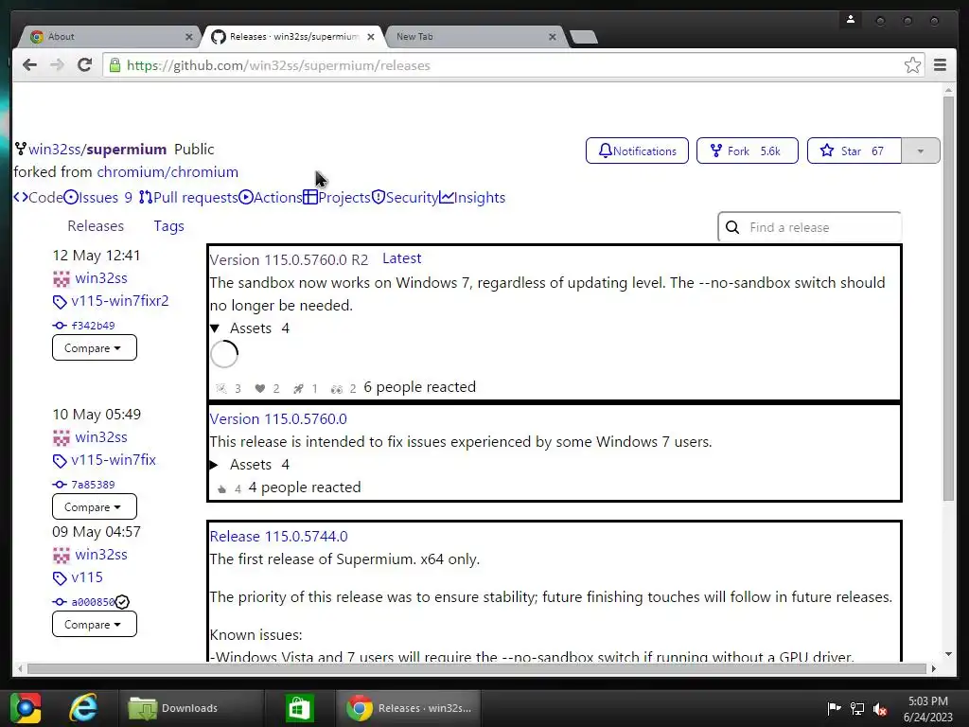Open the dropdown arrow next to Star

920,151
